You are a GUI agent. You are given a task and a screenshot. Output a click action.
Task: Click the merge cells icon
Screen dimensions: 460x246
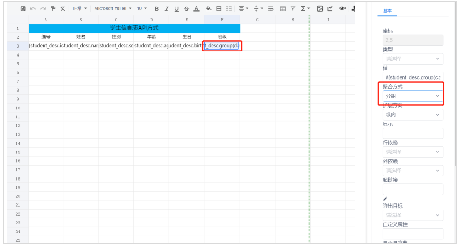228,8
